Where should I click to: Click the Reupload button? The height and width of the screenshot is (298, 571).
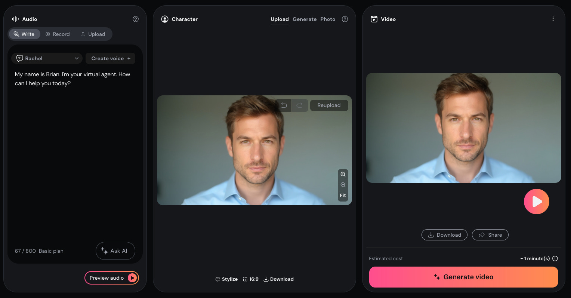[329, 105]
